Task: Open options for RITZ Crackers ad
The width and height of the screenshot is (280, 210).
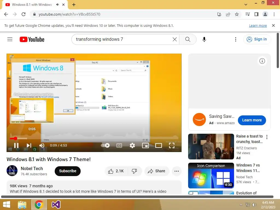Action: click(x=267, y=137)
